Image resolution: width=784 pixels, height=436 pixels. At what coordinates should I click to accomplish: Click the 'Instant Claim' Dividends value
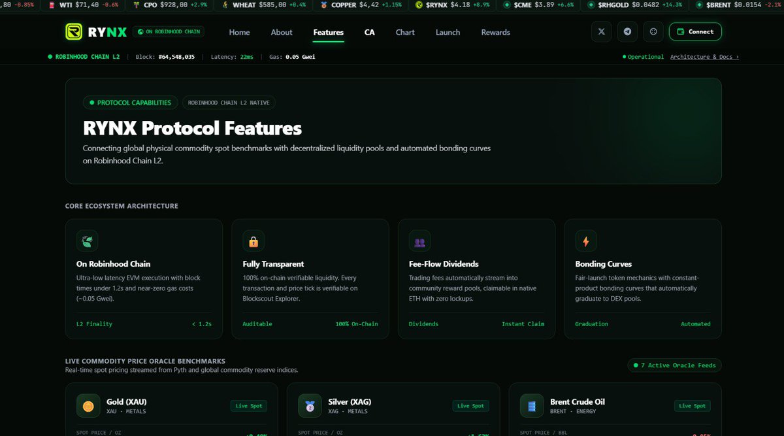[x=523, y=324]
